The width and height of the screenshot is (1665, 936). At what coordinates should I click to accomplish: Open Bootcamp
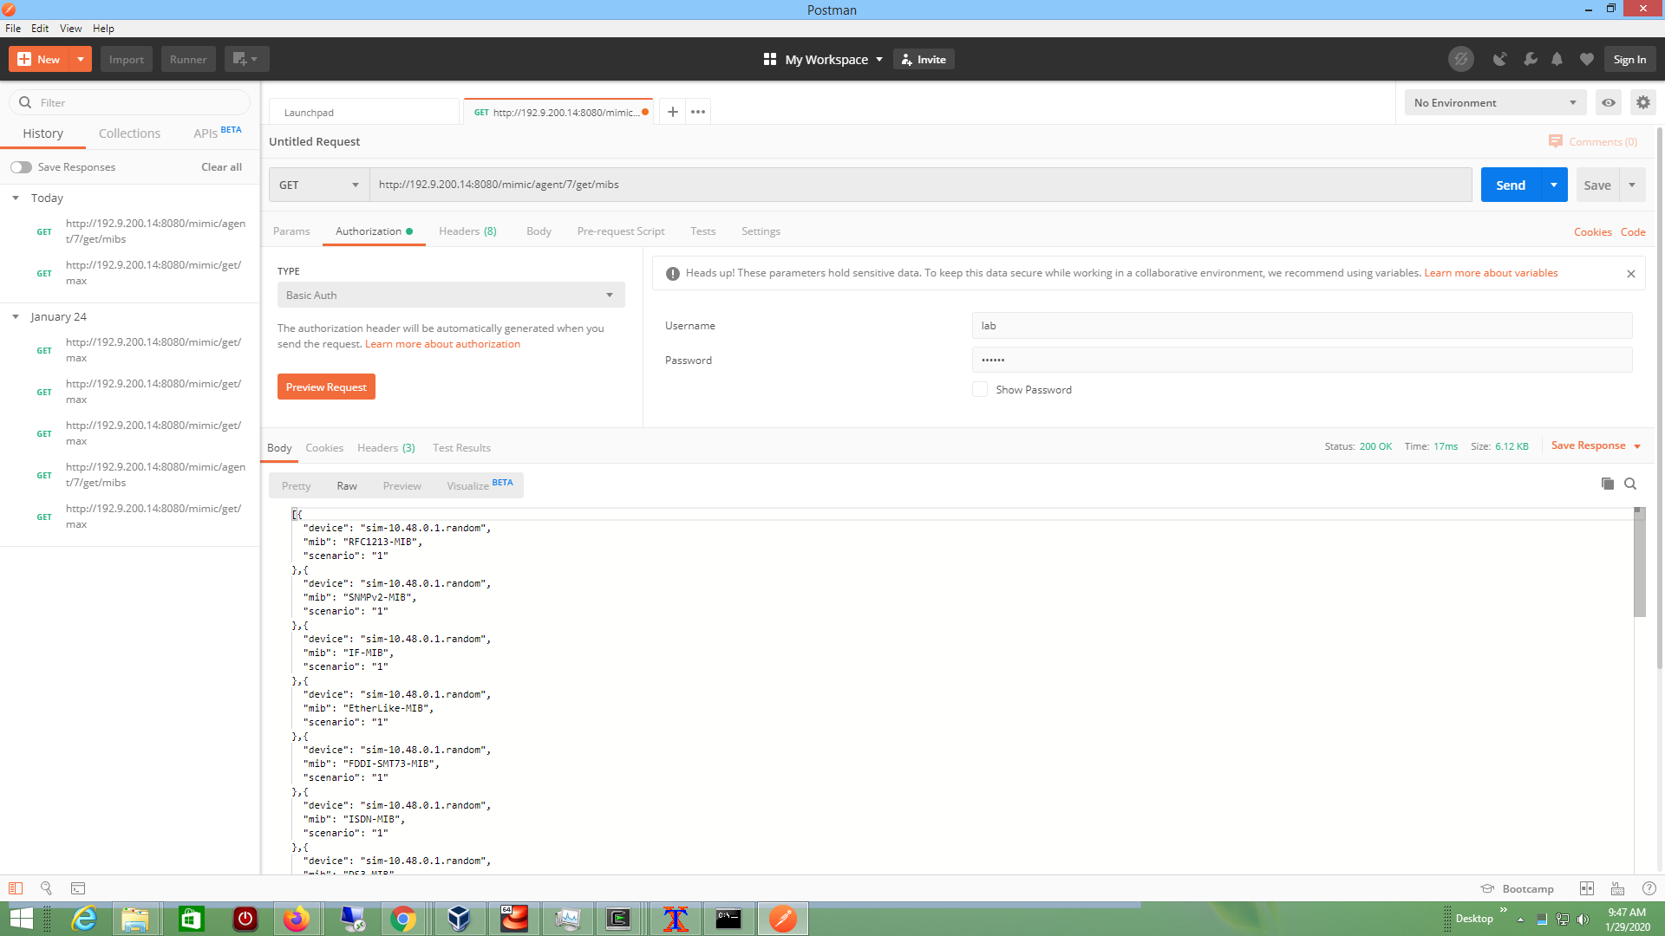click(1517, 888)
